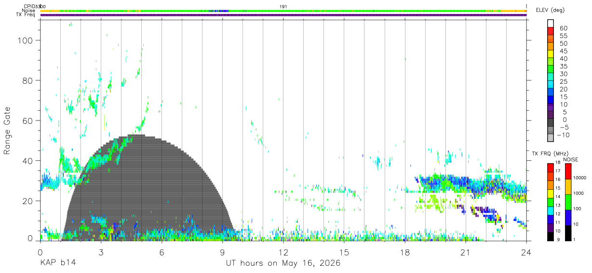The image size is (592, 273).
Task: Click the purple TX FRQ swatch between 10 and 11
Action: 551,227
